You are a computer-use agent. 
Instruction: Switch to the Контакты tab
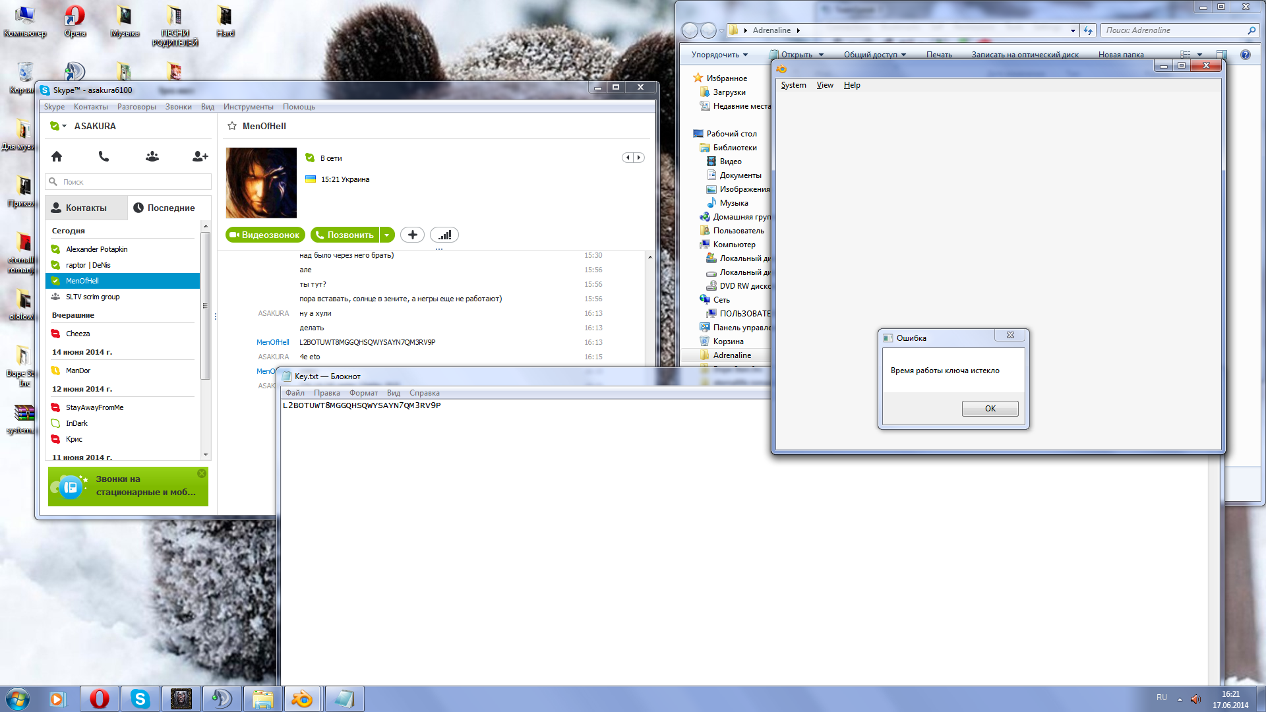coord(86,208)
